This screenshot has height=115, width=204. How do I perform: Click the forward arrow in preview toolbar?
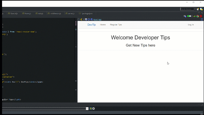[x=83, y=19]
